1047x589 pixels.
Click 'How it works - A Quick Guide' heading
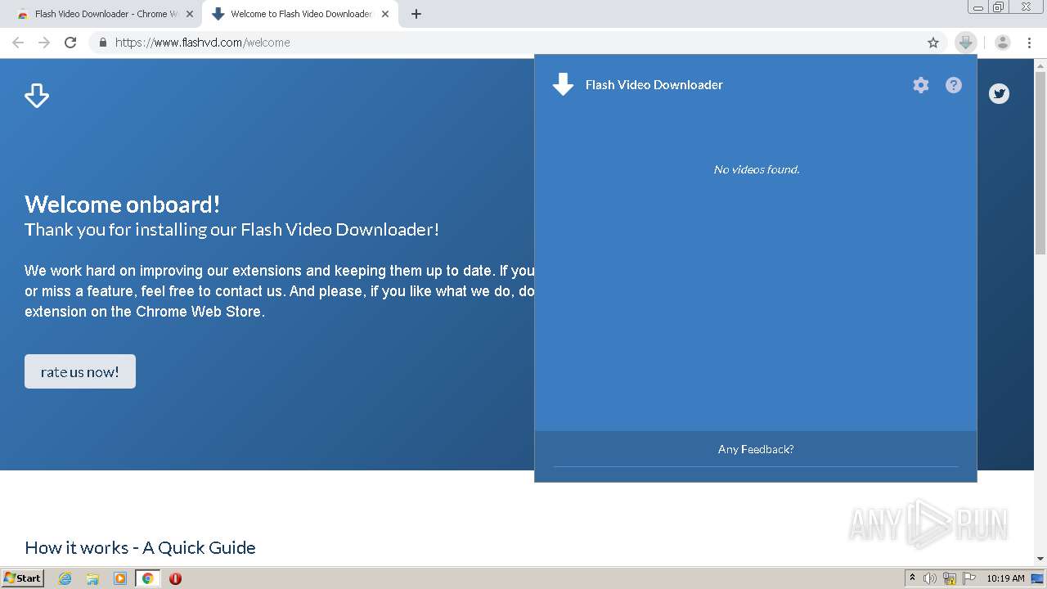coord(140,547)
